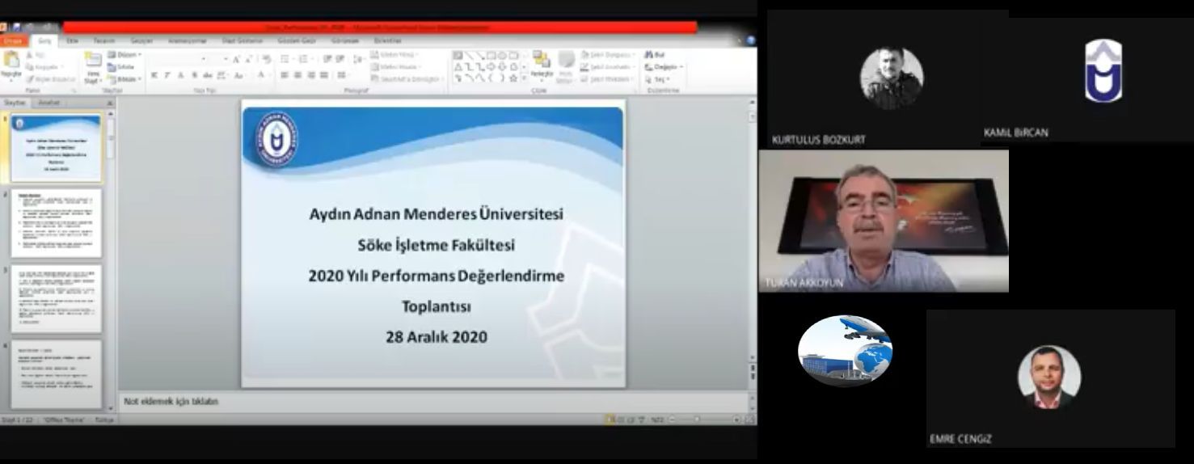The image size is (1194, 464).
Task: Open the Düzen layout dropdown
Action: [124, 55]
